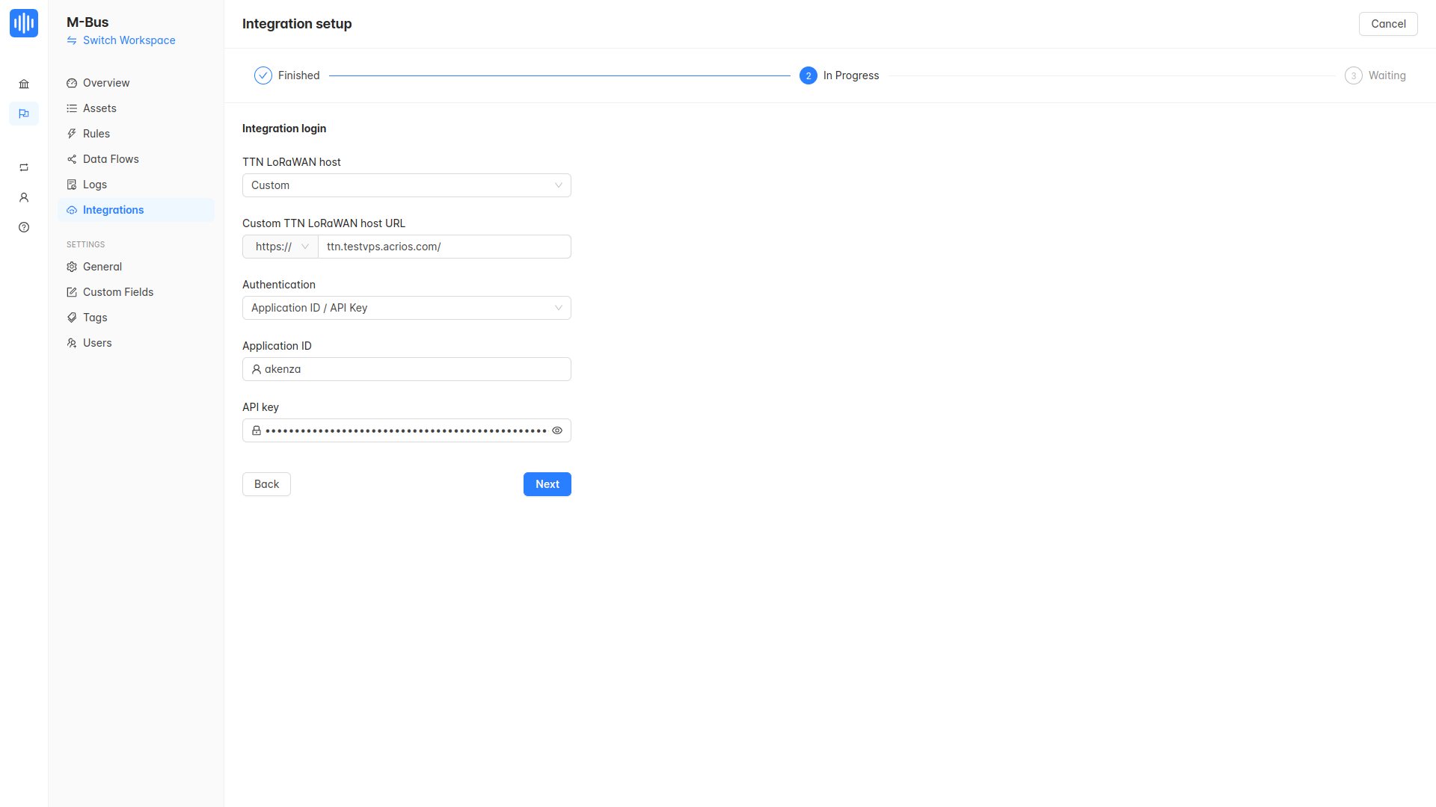
Task: Click the Switch Workspace link
Action: click(x=129, y=40)
